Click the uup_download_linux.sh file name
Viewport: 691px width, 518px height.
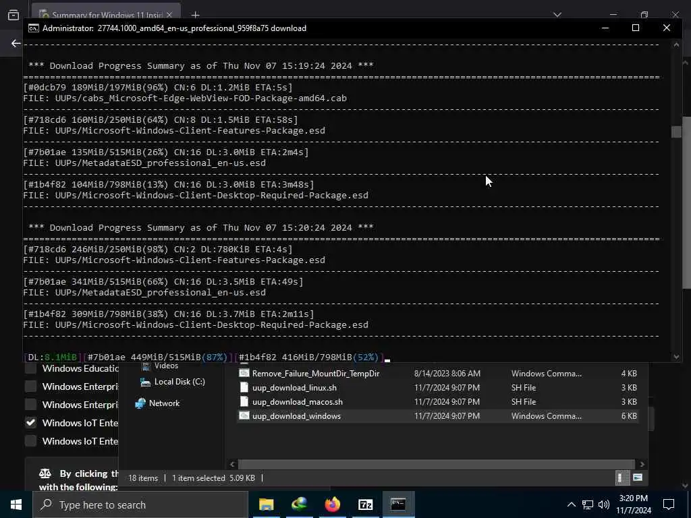(x=294, y=388)
